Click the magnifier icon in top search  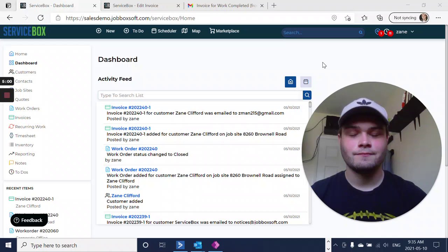(x=360, y=32)
